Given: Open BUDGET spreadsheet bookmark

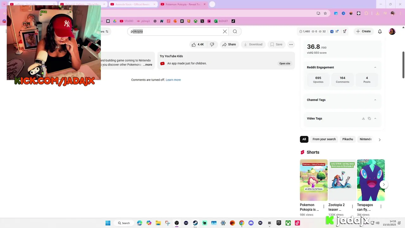Looking at the screenshot, I should coord(221,21).
